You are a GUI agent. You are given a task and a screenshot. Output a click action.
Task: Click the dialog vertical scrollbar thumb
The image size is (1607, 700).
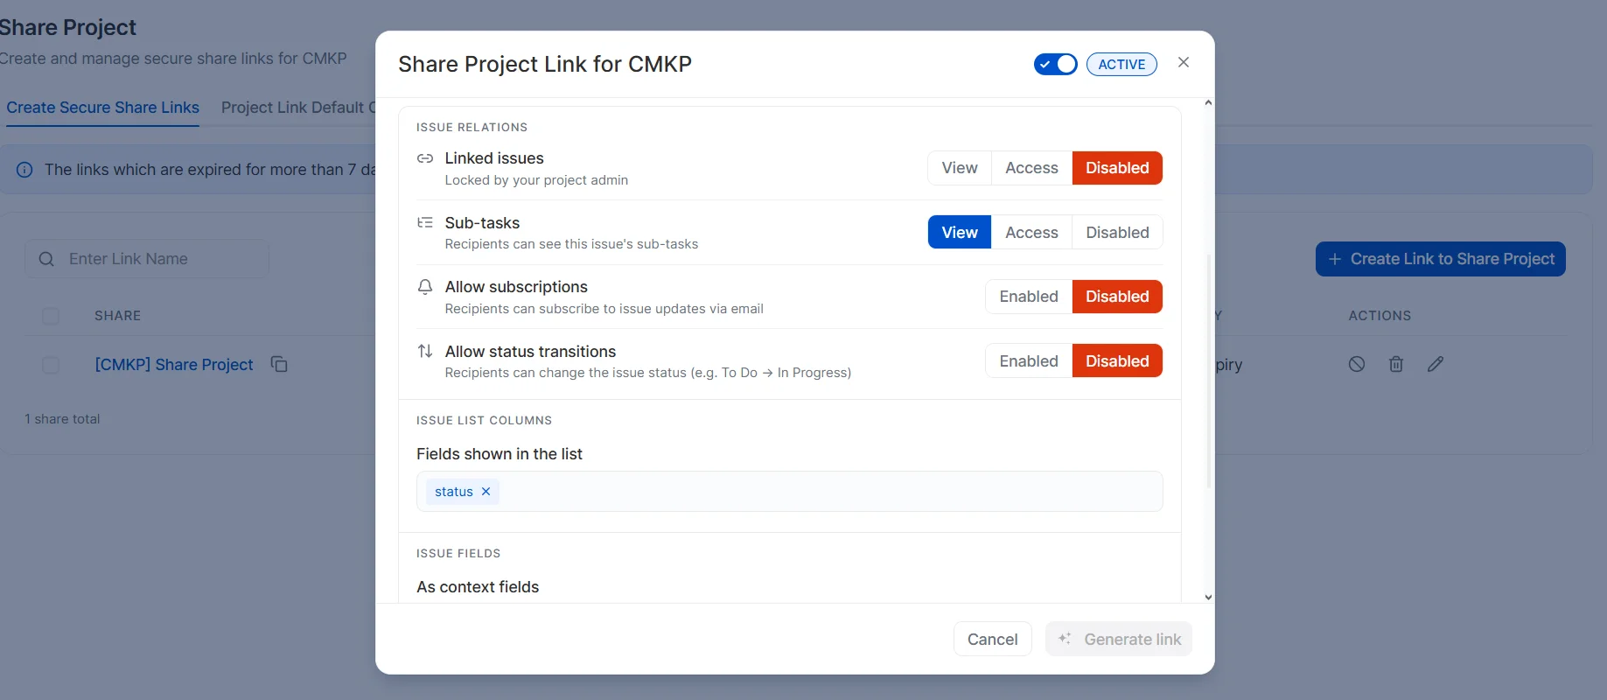pos(1208,371)
